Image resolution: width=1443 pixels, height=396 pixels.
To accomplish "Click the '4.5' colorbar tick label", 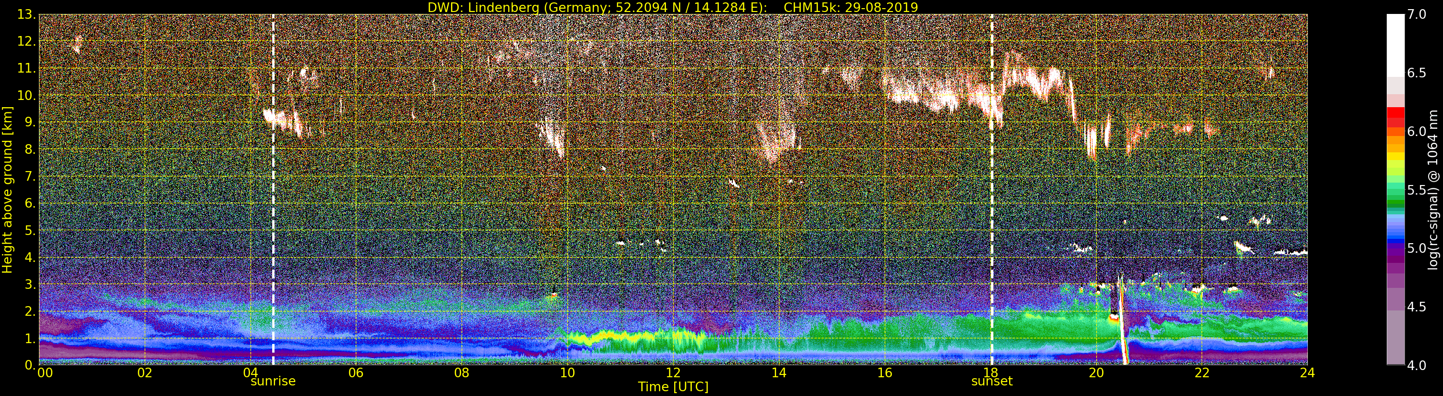I will coord(1417,307).
